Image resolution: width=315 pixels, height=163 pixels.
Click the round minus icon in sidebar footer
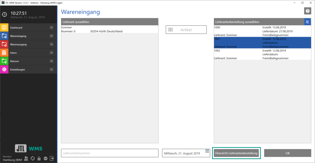[x=46, y=158]
